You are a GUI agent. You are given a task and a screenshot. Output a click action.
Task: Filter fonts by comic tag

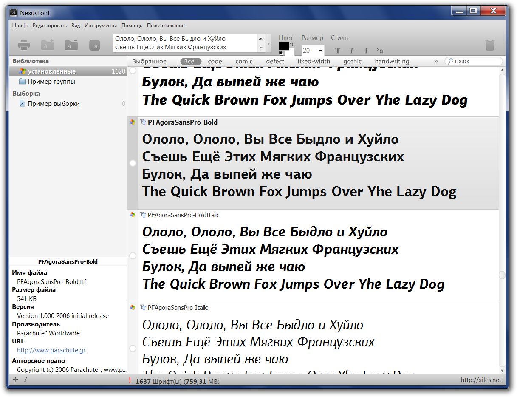[x=244, y=61]
